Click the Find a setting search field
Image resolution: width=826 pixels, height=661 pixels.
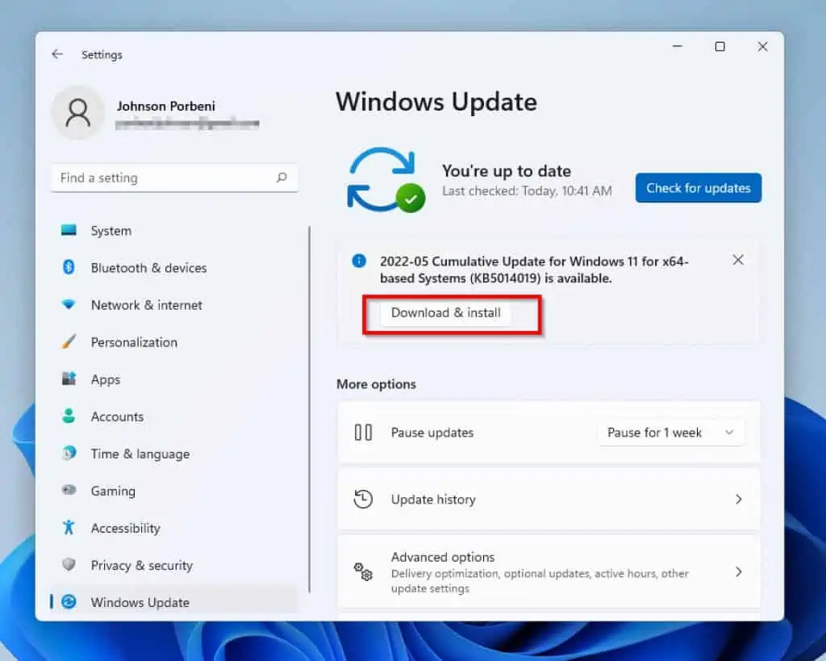pos(165,178)
